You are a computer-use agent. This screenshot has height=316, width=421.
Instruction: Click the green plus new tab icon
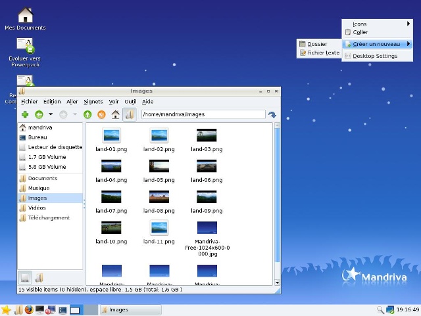25,114
